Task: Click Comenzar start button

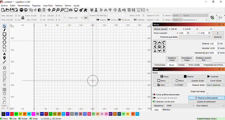Action: click(213, 77)
